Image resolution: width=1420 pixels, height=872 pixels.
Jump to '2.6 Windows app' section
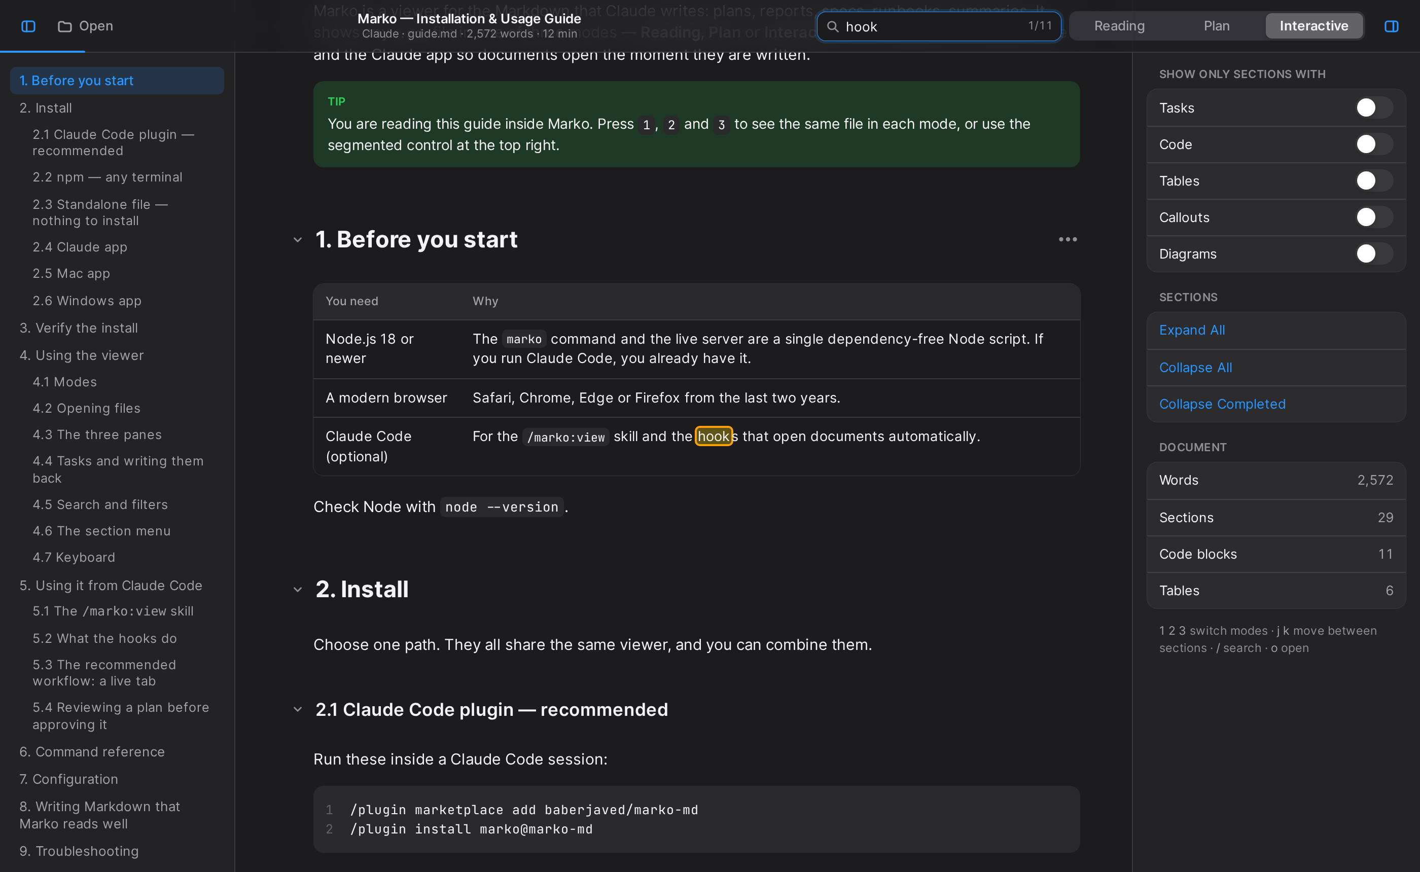(x=117, y=301)
